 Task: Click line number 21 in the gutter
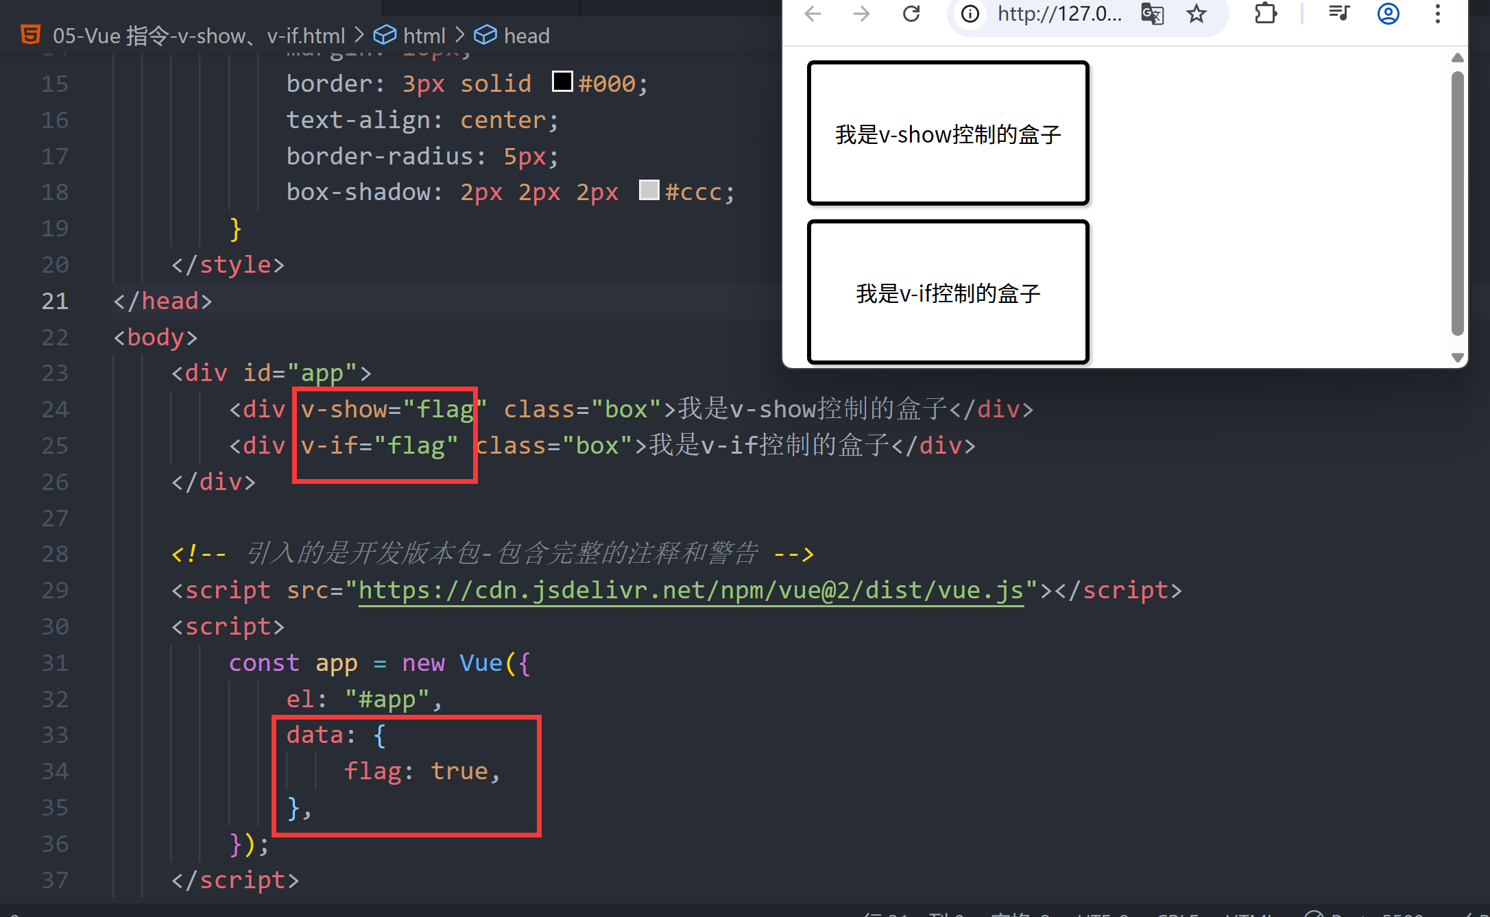coord(55,301)
